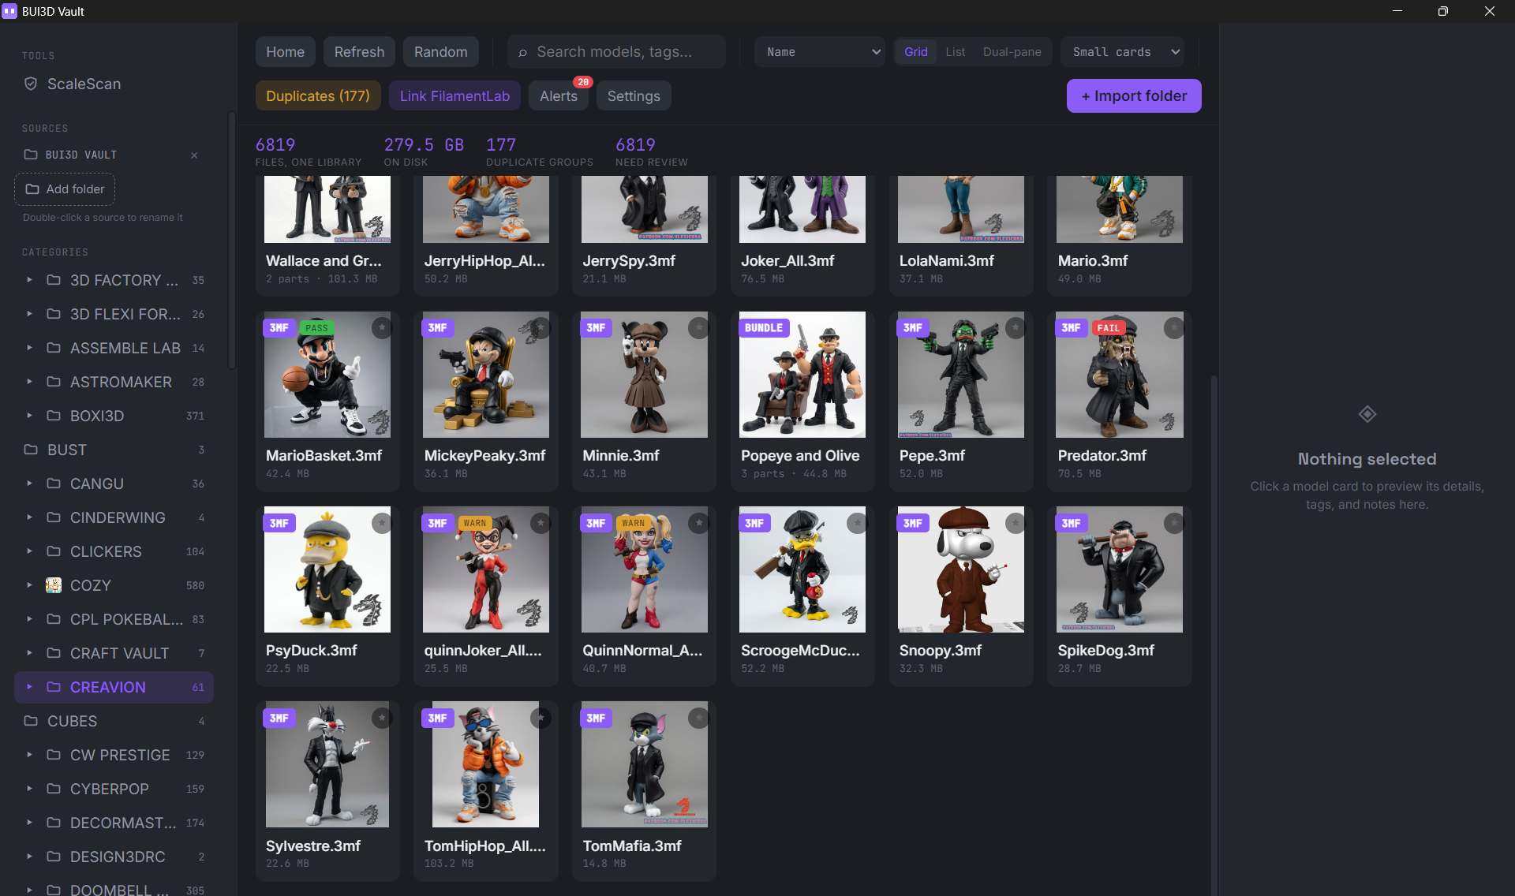Click the 3MF badge on Snoopy.3mf
This screenshot has height=896, width=1515.
[x=913, y=523]
